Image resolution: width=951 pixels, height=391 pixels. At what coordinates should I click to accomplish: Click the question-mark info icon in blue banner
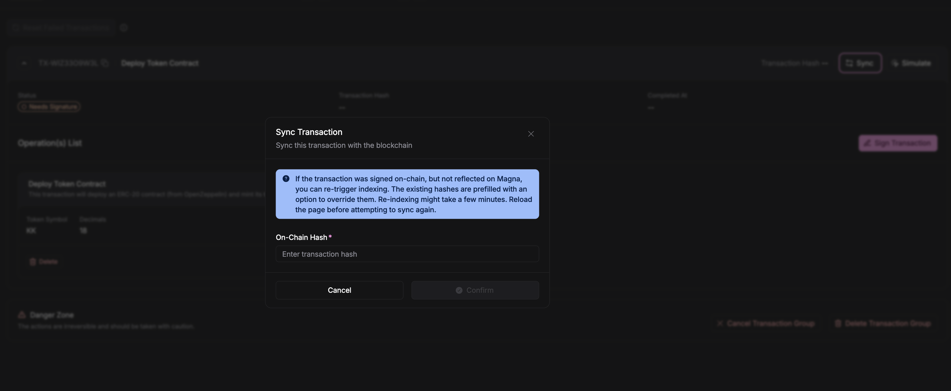coord(286,179)
